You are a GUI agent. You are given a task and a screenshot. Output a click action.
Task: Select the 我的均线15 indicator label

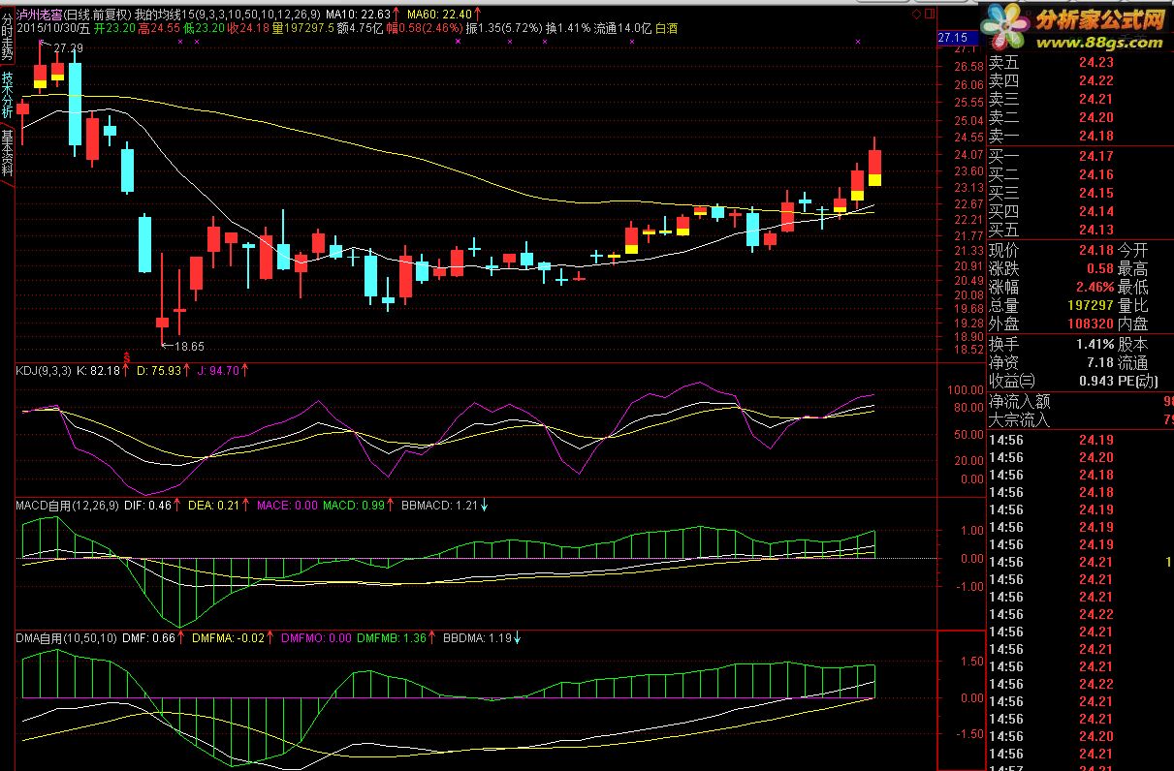(226, 15)
